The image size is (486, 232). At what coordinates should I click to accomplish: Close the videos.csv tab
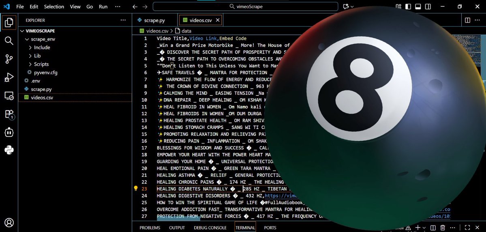[218, 20]
